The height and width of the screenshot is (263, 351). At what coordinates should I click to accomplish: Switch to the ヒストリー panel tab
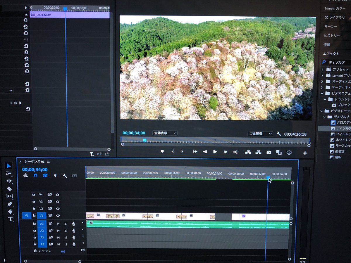332,36
